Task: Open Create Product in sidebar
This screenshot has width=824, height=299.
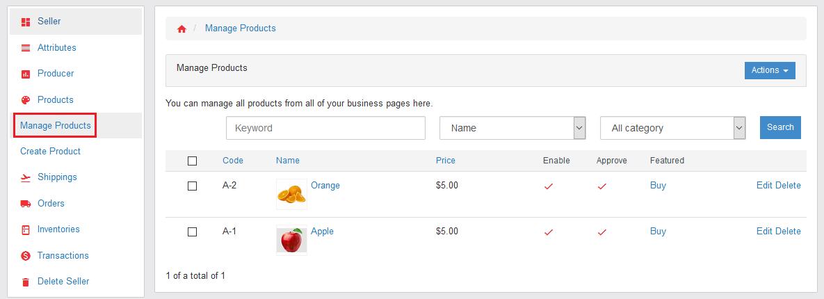Action: (x=50, y=152)
